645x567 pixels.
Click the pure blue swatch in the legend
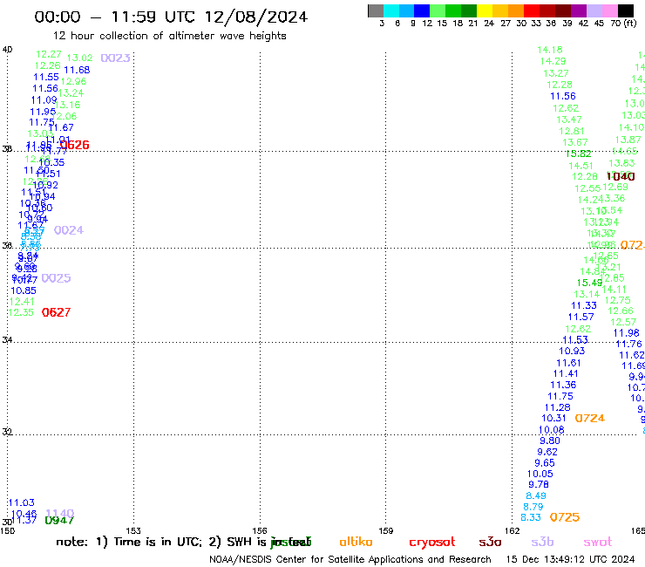point(422,10)
